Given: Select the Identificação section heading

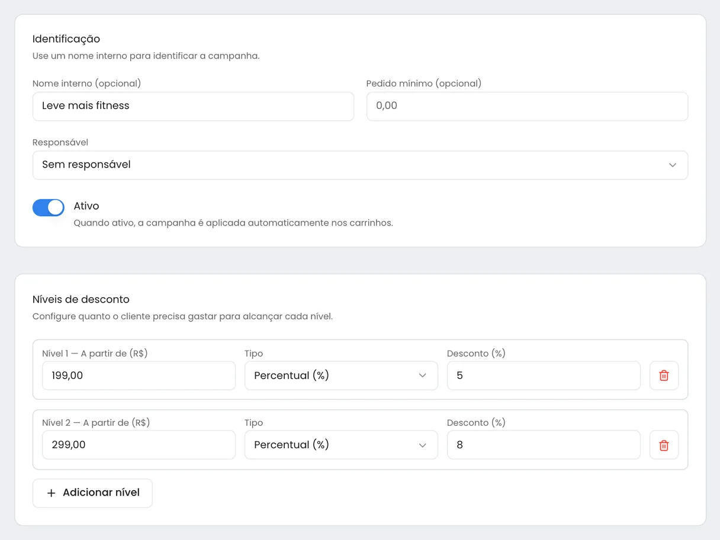Looking at the screenshot, I should point(66,39).
